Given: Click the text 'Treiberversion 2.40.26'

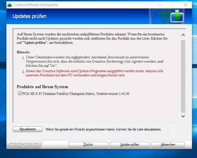Looking at the screenshot, I should point(113,93).
